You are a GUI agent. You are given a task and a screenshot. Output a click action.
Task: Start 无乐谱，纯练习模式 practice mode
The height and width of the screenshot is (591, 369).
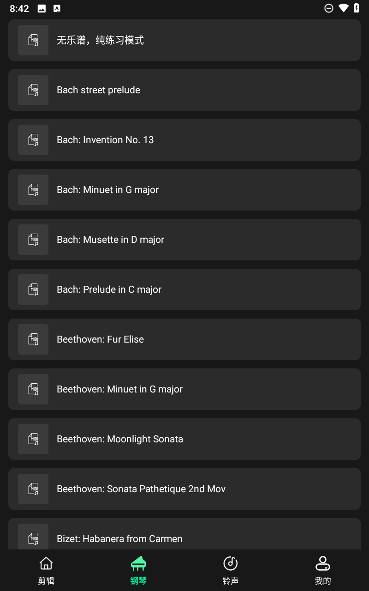pyautogui.click(x=184, y=40)
